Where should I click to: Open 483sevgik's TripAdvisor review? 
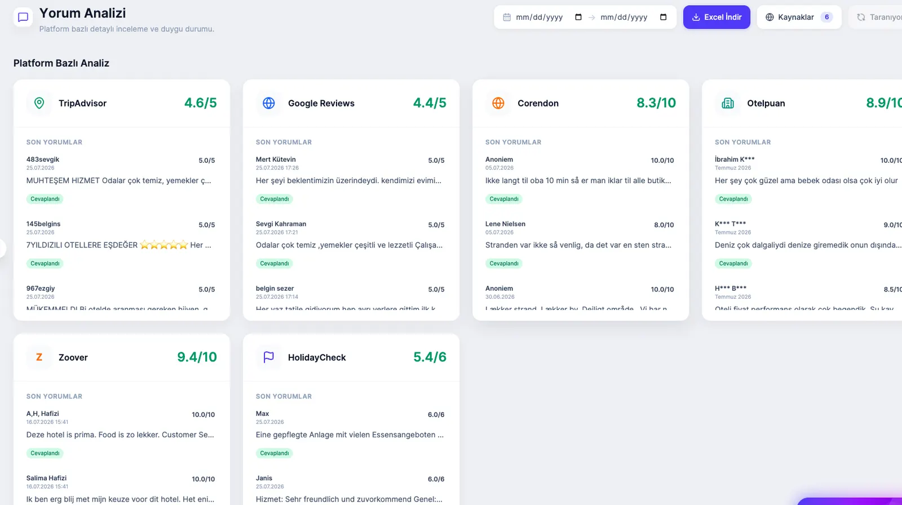[x=121, y=179]
